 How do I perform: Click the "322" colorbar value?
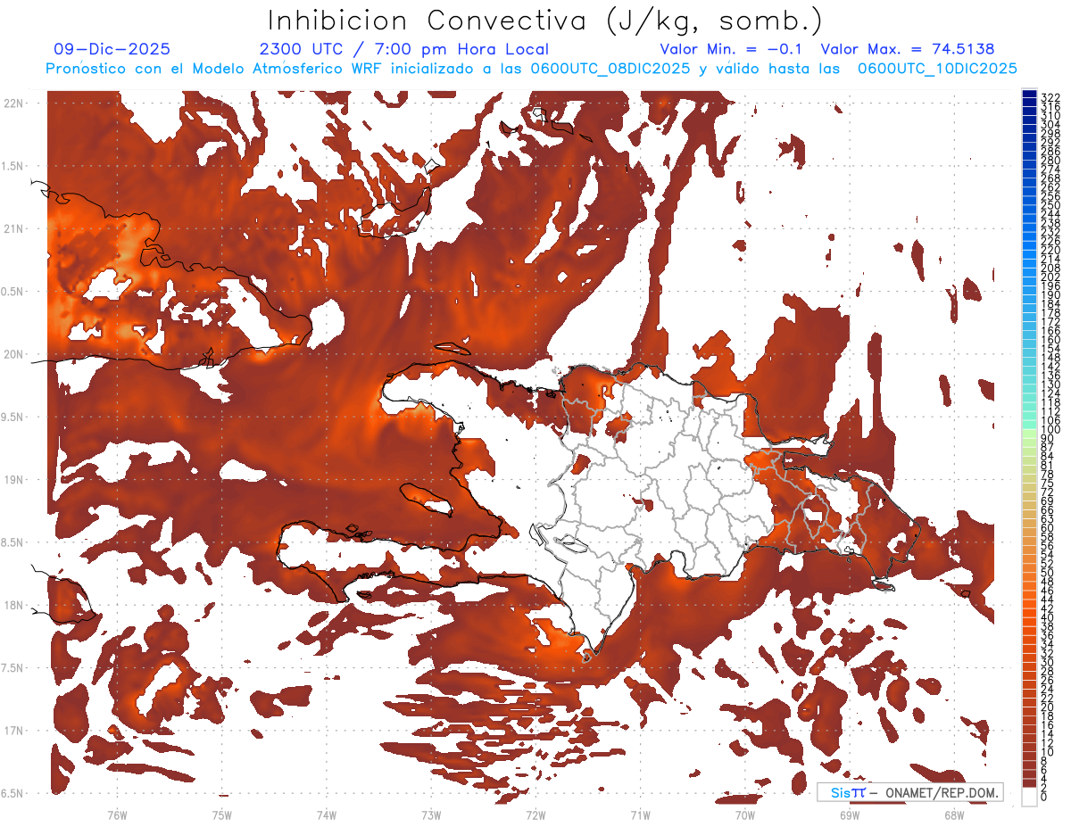click(1050, 96)
